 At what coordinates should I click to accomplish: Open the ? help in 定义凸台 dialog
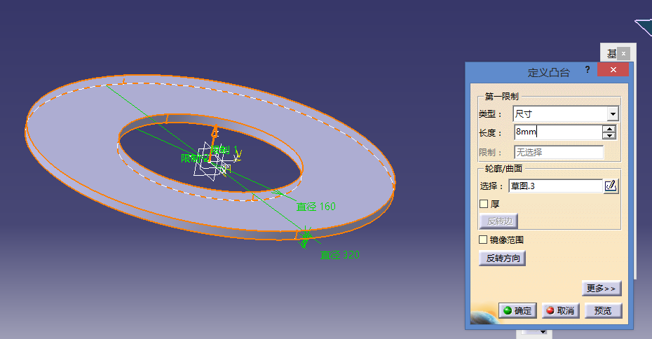point(587,69)
